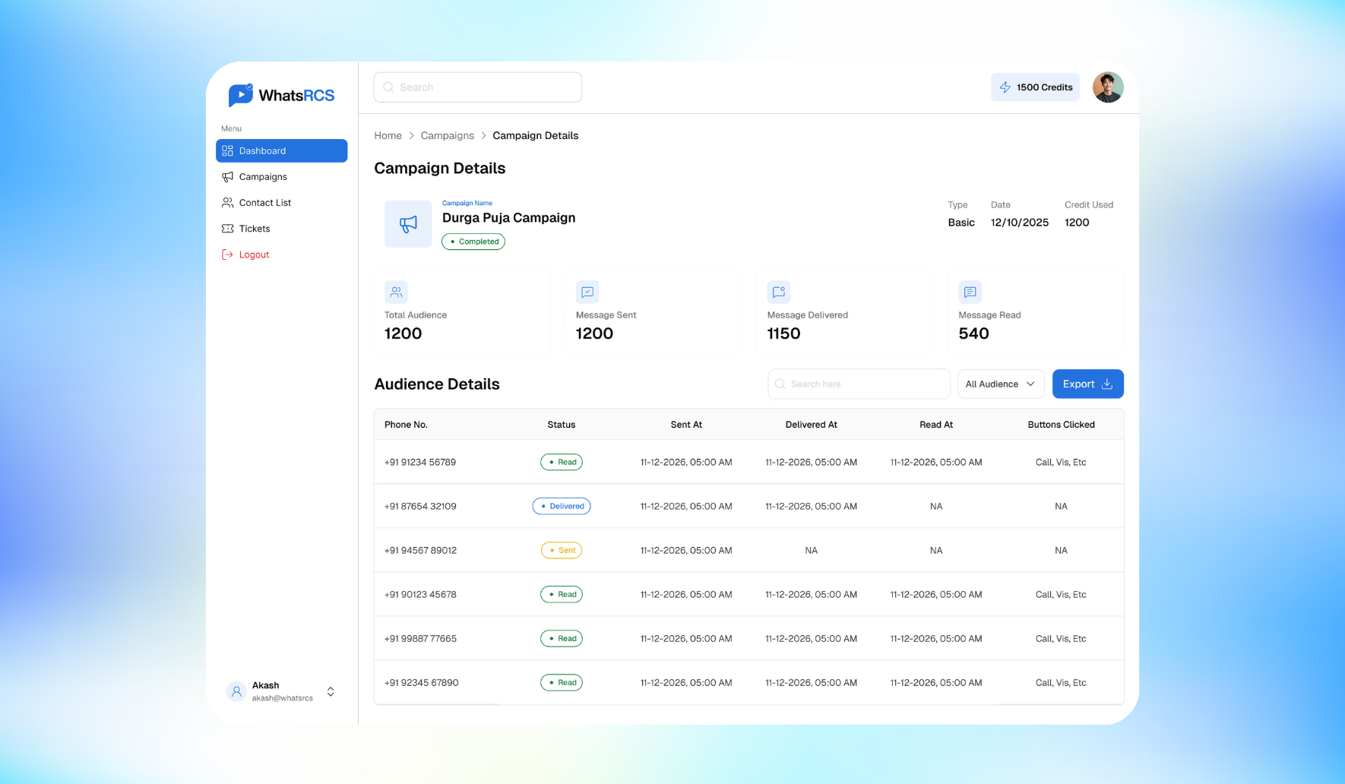Click the breadcrumb chevron after Home
The width and height of the screenshot is (1345, 784).
pyautogui.click(x=412, y=135)
